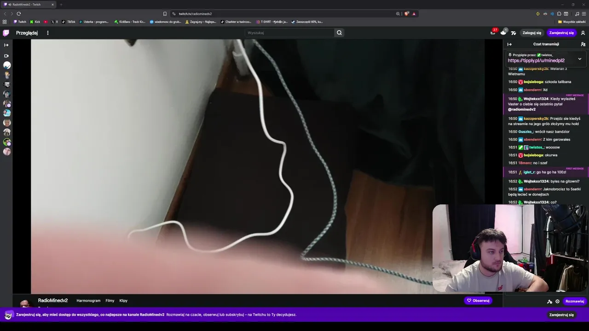Click the Rozmawiaj chat button
This screenshot has height=331, width=589.
click(x=575, y=302)
